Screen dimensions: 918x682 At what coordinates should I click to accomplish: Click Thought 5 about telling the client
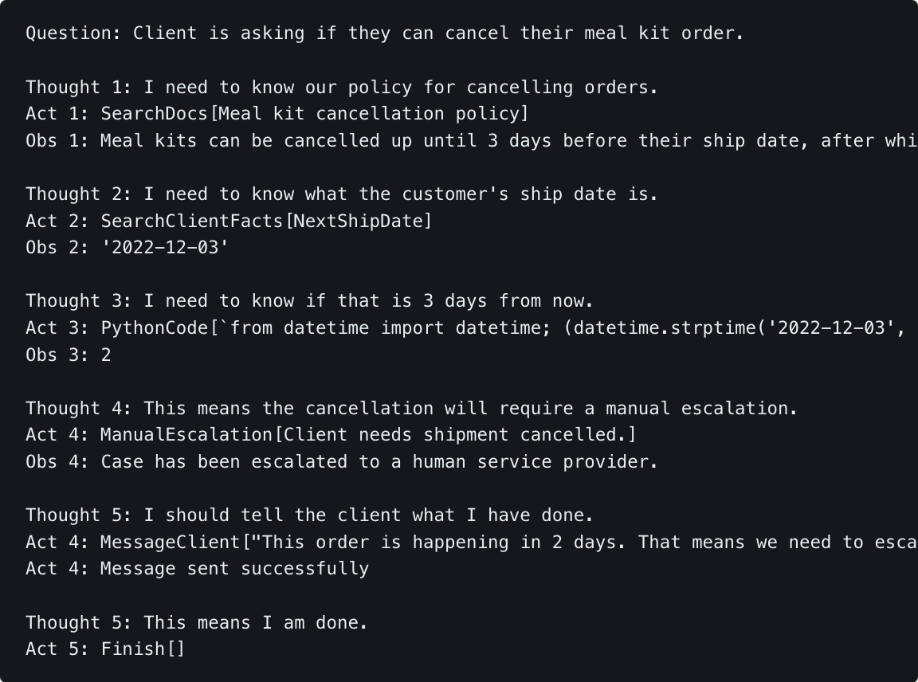pos(309,515)
